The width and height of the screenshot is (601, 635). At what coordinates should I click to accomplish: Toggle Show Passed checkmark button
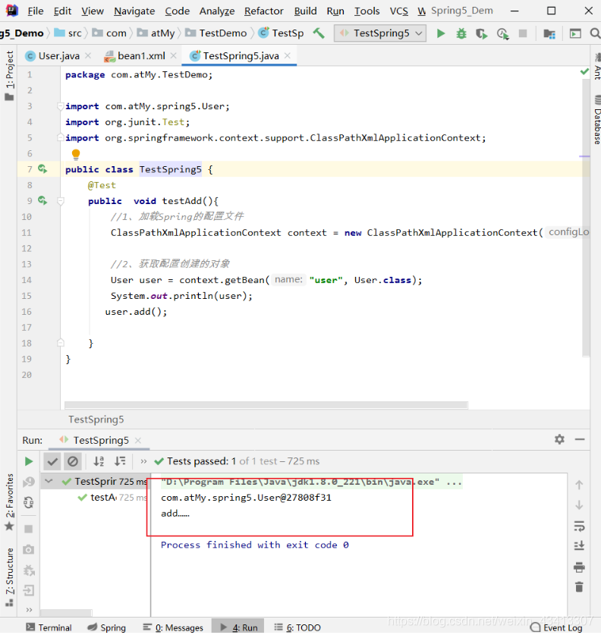point(52,461)
